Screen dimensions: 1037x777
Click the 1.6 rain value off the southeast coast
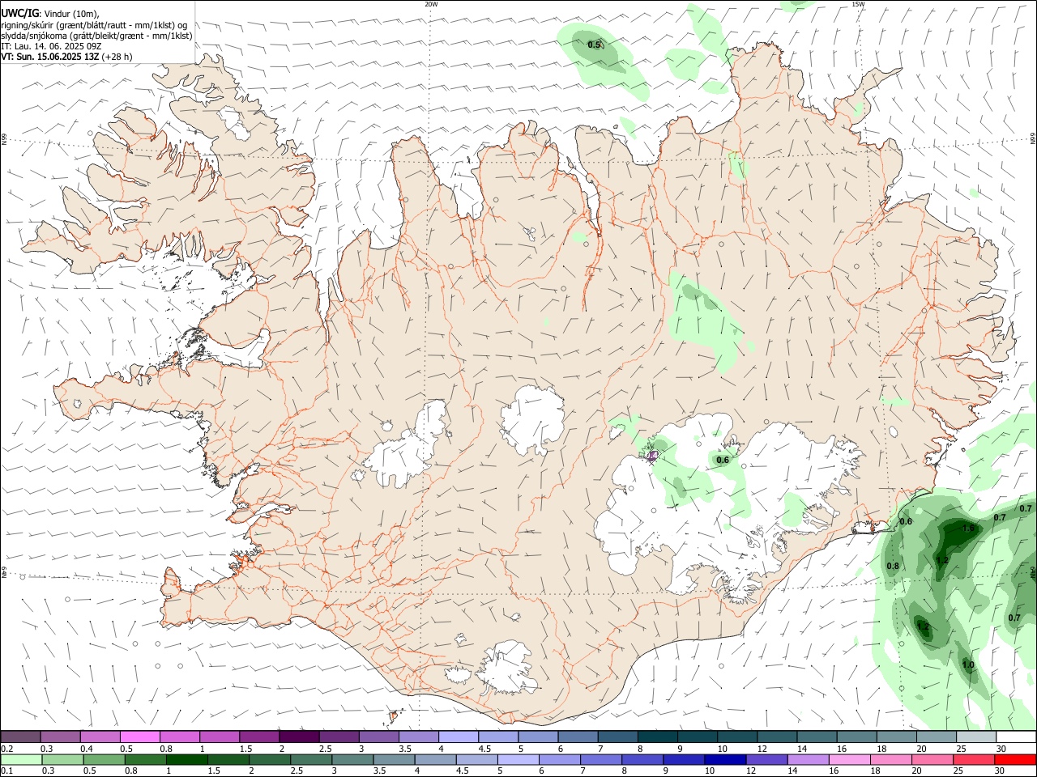click(968, 528)
